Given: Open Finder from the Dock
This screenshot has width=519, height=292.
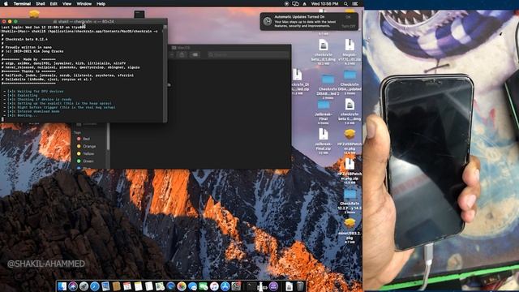Looking at the screenshot, I should 62,286.
